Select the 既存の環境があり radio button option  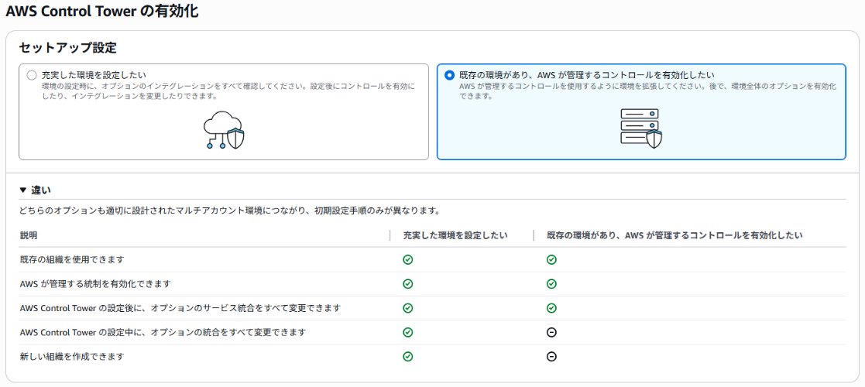(x=449, y=75)
